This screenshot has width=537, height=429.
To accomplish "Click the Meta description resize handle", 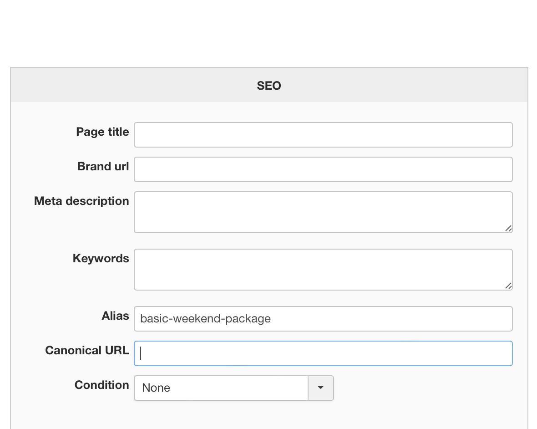I will pos(508,229).
